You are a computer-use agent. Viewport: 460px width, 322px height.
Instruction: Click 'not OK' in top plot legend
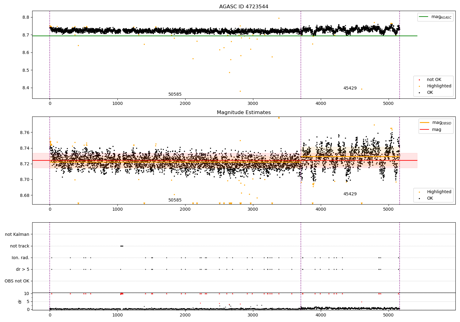[x=434, y=80]
